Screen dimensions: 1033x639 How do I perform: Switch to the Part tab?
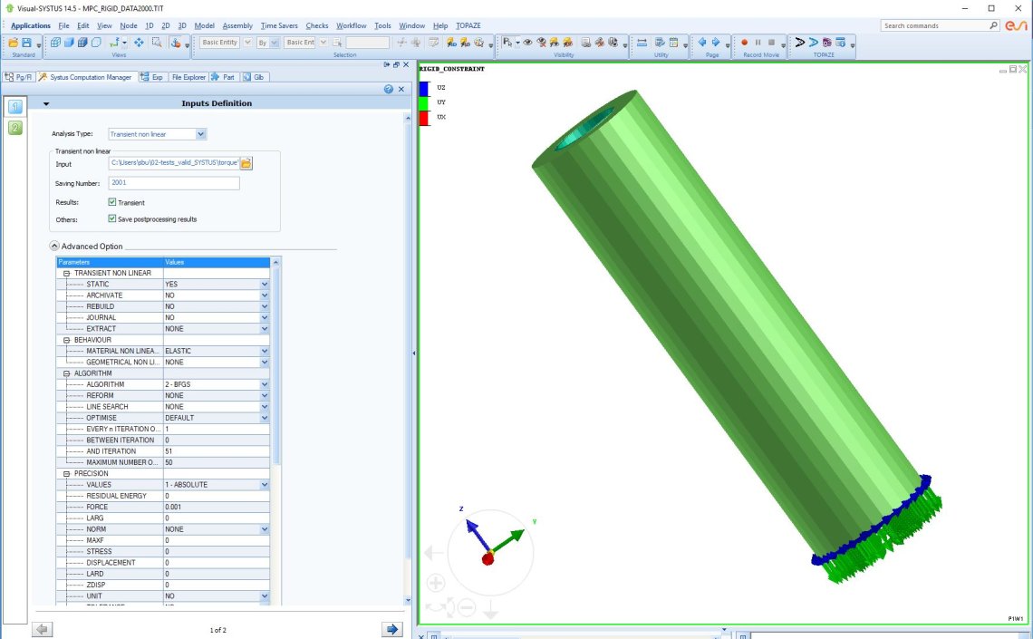[223, 77]
